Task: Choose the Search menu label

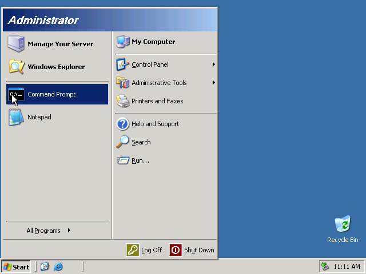Action: (141, 142)
